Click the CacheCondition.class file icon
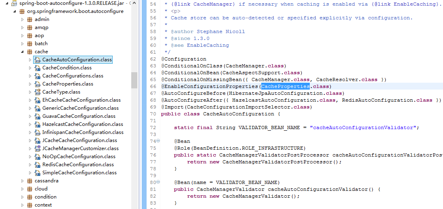Screen dimensions: 443x209 [x=37, y=68]
